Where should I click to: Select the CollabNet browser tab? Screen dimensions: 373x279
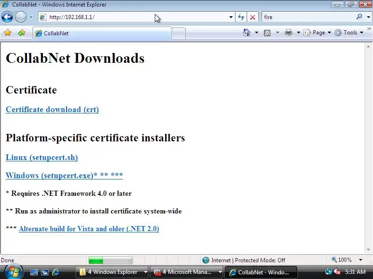click(x=102, y=33)
